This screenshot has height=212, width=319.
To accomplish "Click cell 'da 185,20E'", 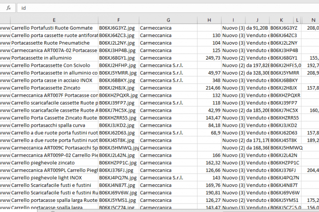I will (x=257, y=110).
